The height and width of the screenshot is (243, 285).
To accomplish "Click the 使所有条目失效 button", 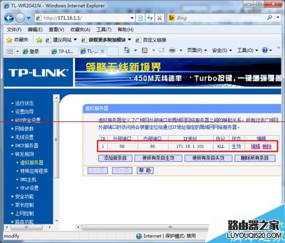I will click(209, 158).
